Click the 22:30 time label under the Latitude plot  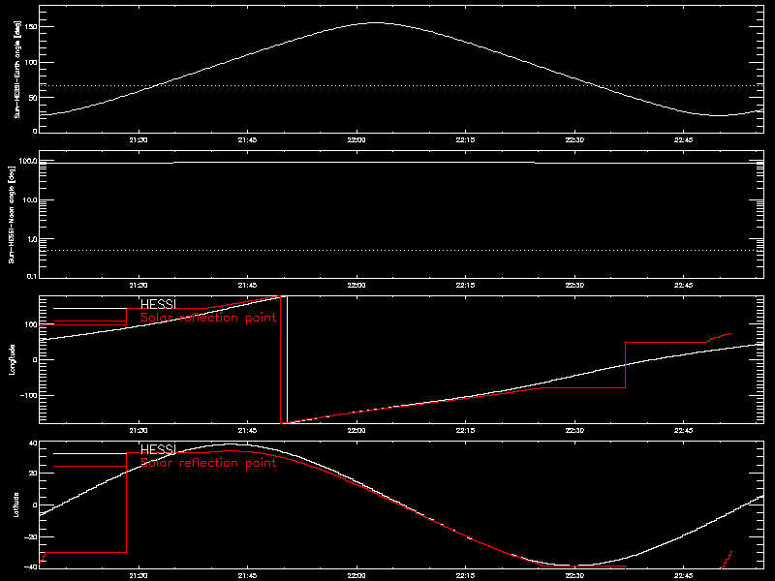(x=574, y=576)
